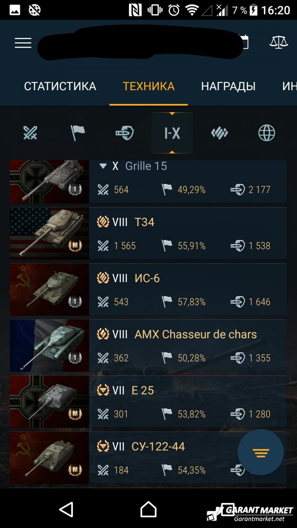This screenshot has height=528, width=297.
Task: Sort by nation globe icon
Action: point(267,132)
